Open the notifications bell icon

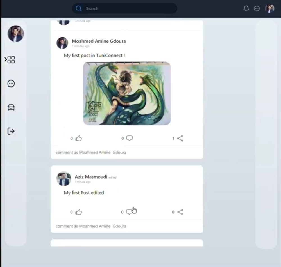pyautogui.click(x=246, y=8)
